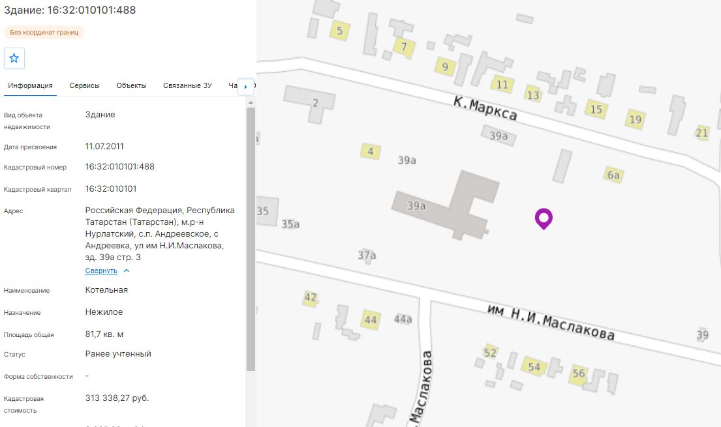This screenshot has width=721, height=427.
Task: Click the scroll-up arrow of the info panel
Action: (251, 102)
